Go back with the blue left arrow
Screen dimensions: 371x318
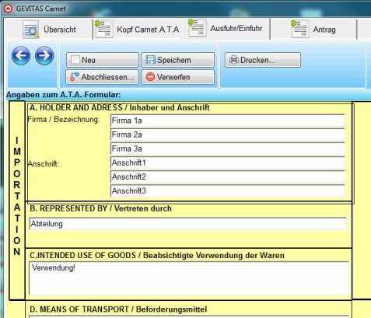21,55
